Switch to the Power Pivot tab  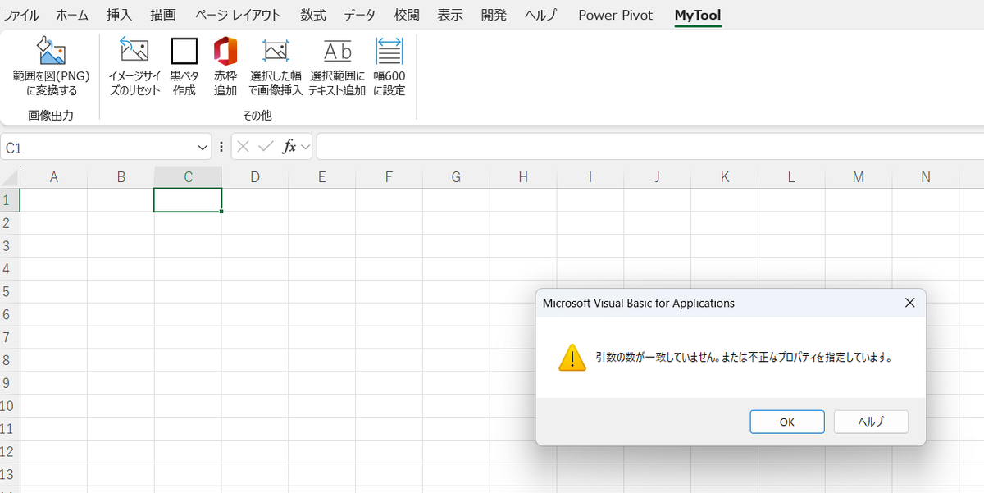(x=616, y=15)
